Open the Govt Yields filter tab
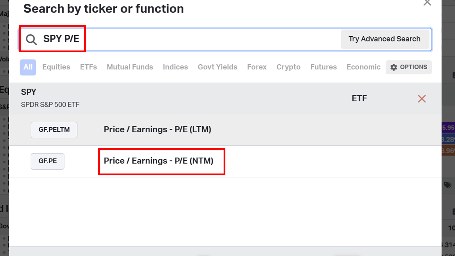Screen dimensions: 455x256 [x=218, y=67]
